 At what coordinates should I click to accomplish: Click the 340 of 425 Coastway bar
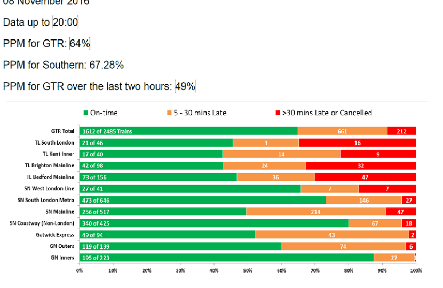pyautogui.click(x=214, y=223)
